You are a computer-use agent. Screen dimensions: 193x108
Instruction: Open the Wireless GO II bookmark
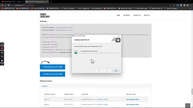125,8
